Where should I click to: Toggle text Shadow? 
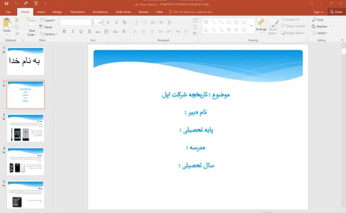point(89,32)
